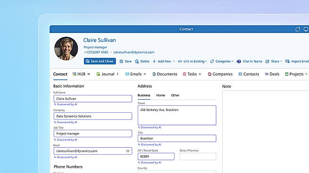Click the envelope icon inside Email field
Image resolution: width=309 pixels, height=173 pixels.
(x=128, y=151)
